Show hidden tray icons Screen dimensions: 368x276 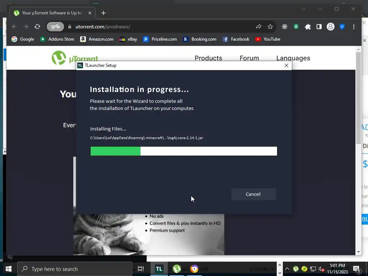287,269
